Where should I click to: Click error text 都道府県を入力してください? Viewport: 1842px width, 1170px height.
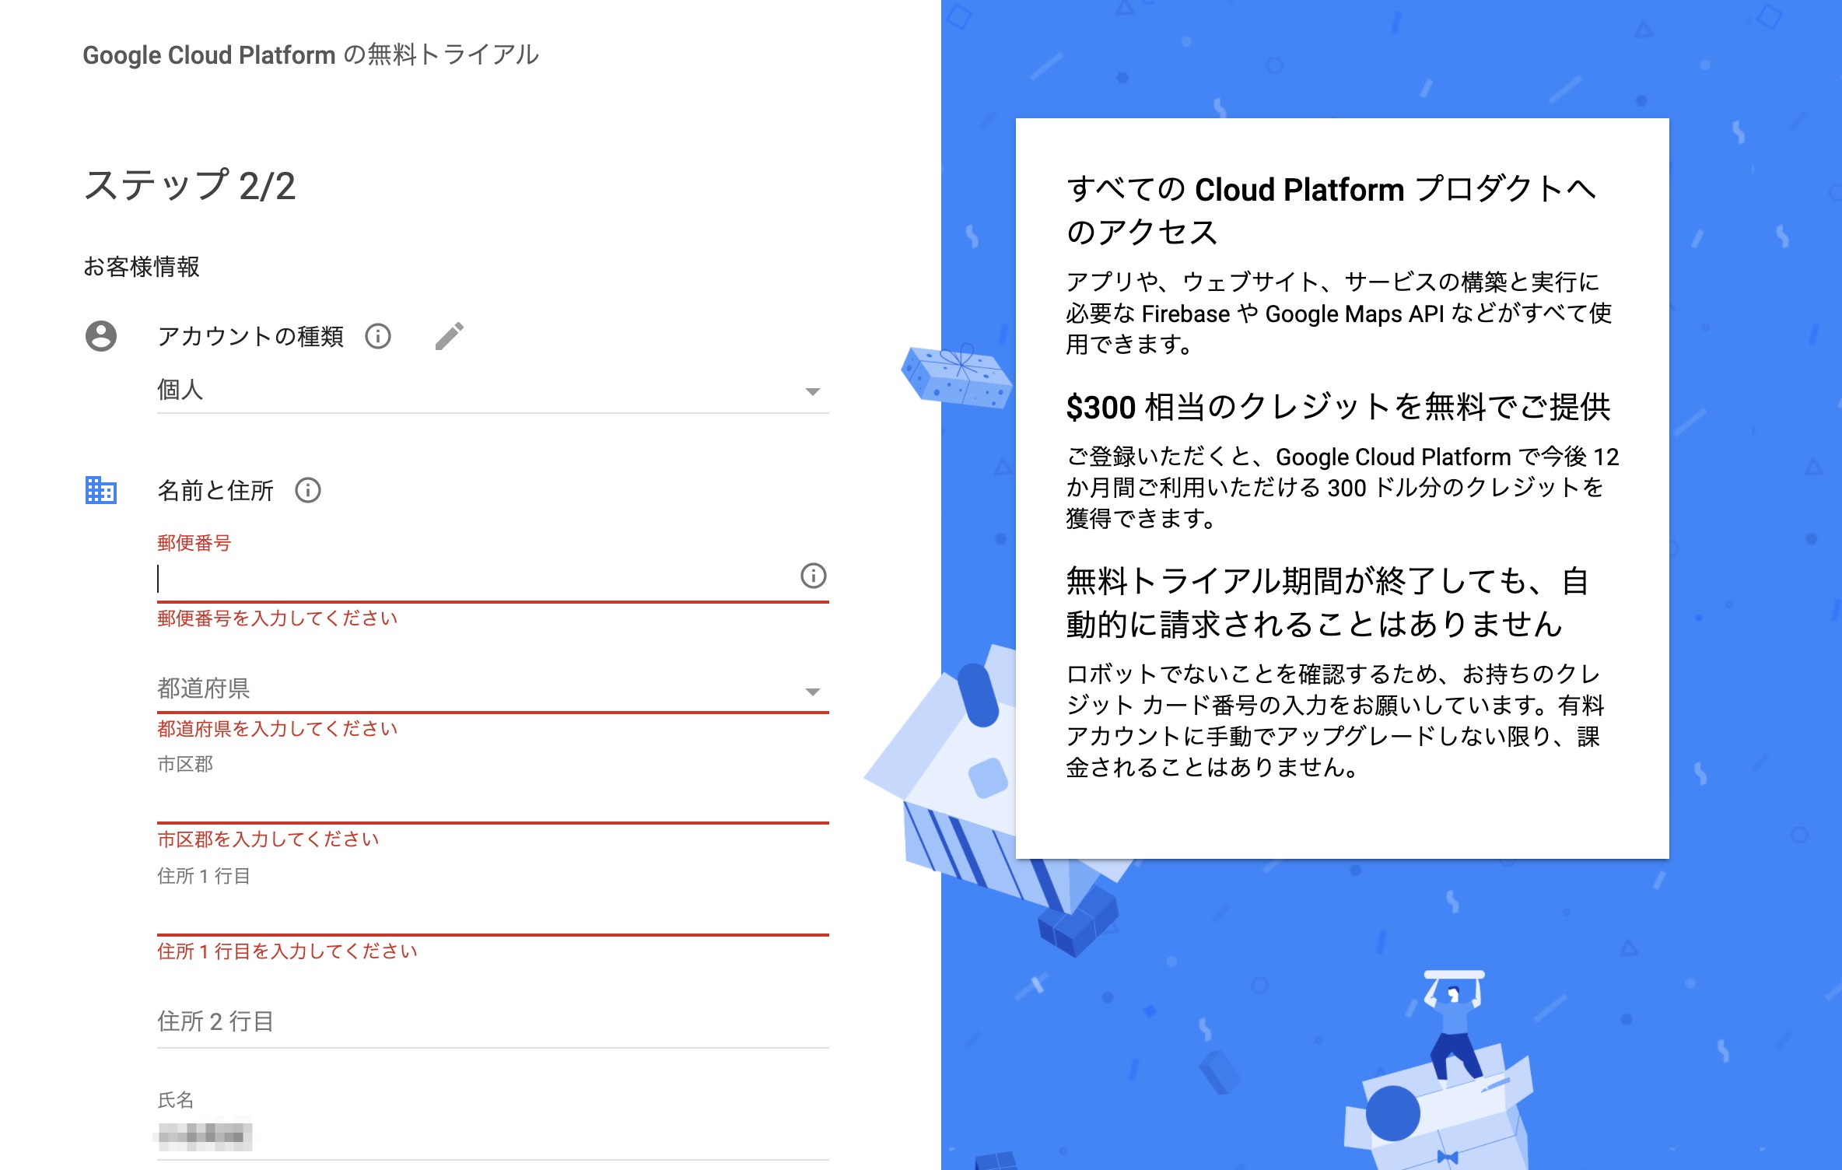(277, 729)
